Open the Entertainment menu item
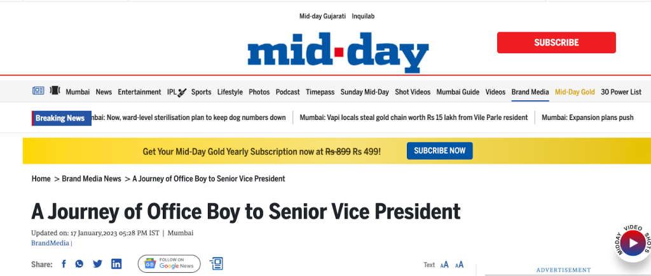 click(x=139, y=92)
